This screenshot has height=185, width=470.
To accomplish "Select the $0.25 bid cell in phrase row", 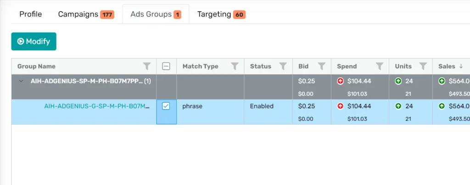I will [305, 106].
